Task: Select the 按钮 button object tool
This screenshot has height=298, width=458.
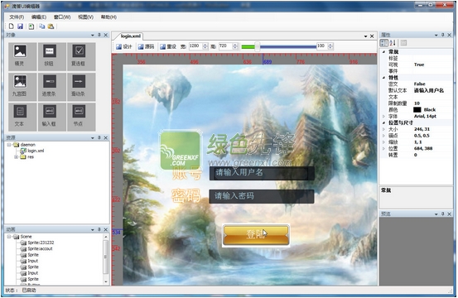Action: 51,56
